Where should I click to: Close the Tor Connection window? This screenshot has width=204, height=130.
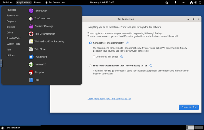pos(199,19)
